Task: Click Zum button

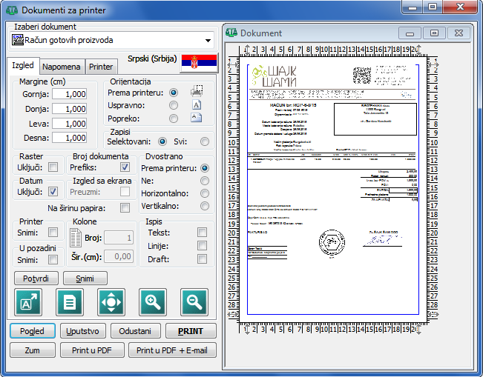Action: tap(33, 350)
